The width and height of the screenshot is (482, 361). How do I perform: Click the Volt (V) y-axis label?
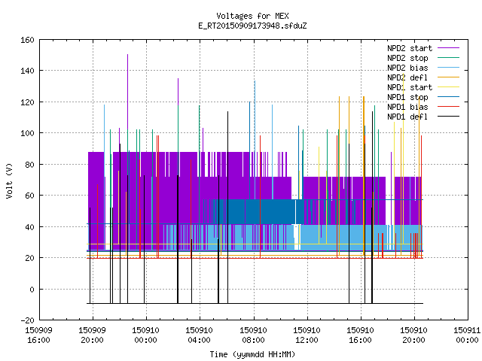click(x=9, y=180)
